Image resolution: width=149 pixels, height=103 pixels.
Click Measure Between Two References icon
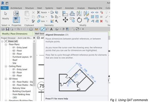[x=36, y=29]
